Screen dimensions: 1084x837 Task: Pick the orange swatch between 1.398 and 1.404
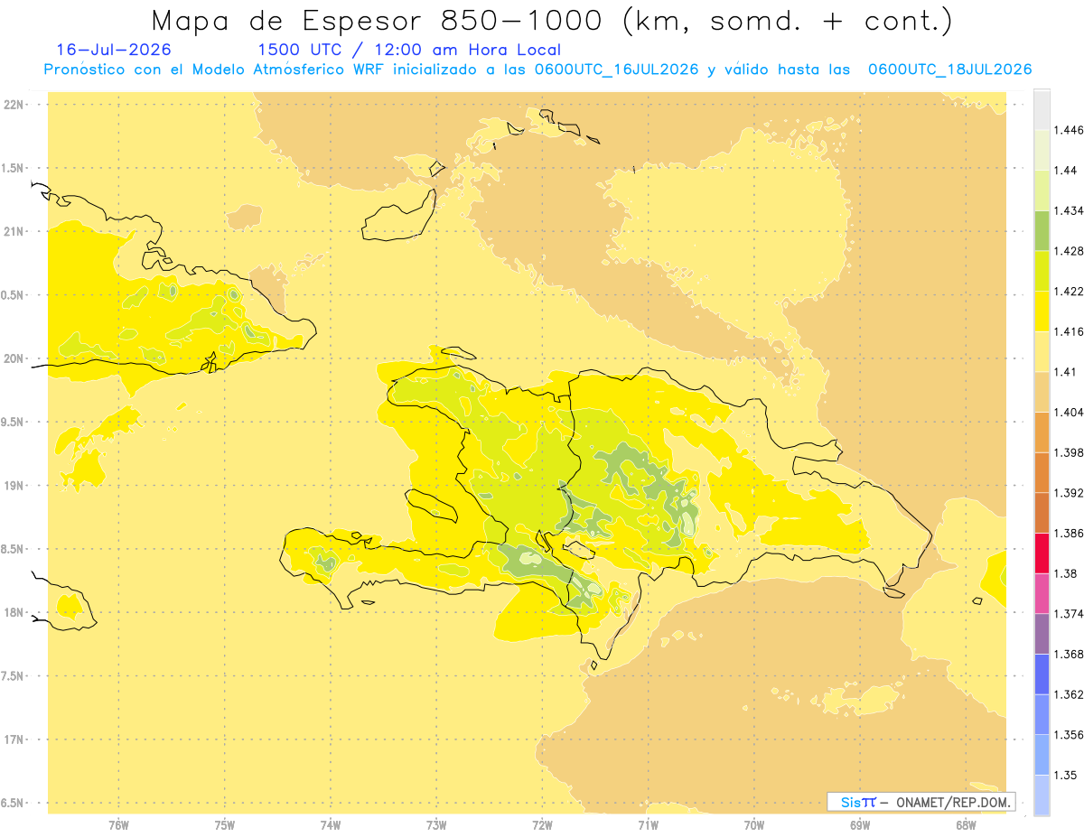[x=1042, y=432]
